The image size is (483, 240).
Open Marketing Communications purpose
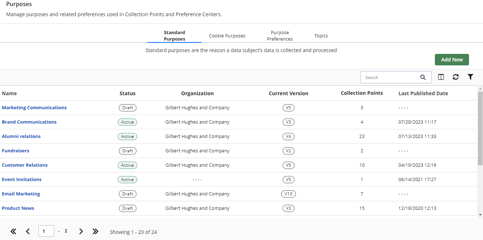tap(34, 107)
